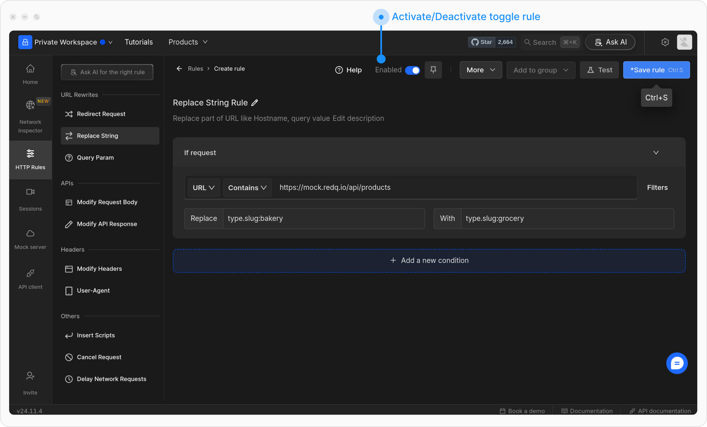This screenshot has width=707, height=427.
Task: Open the URL source dropdown
Action: pos(204,188)
